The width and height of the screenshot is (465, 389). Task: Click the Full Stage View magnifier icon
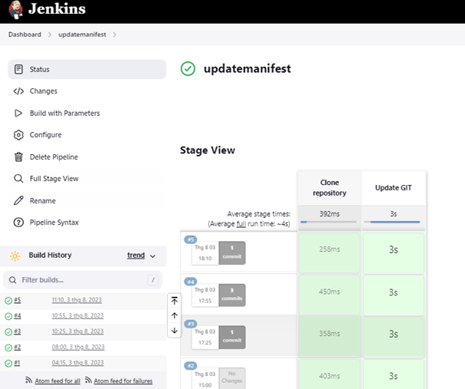(18, 179)
